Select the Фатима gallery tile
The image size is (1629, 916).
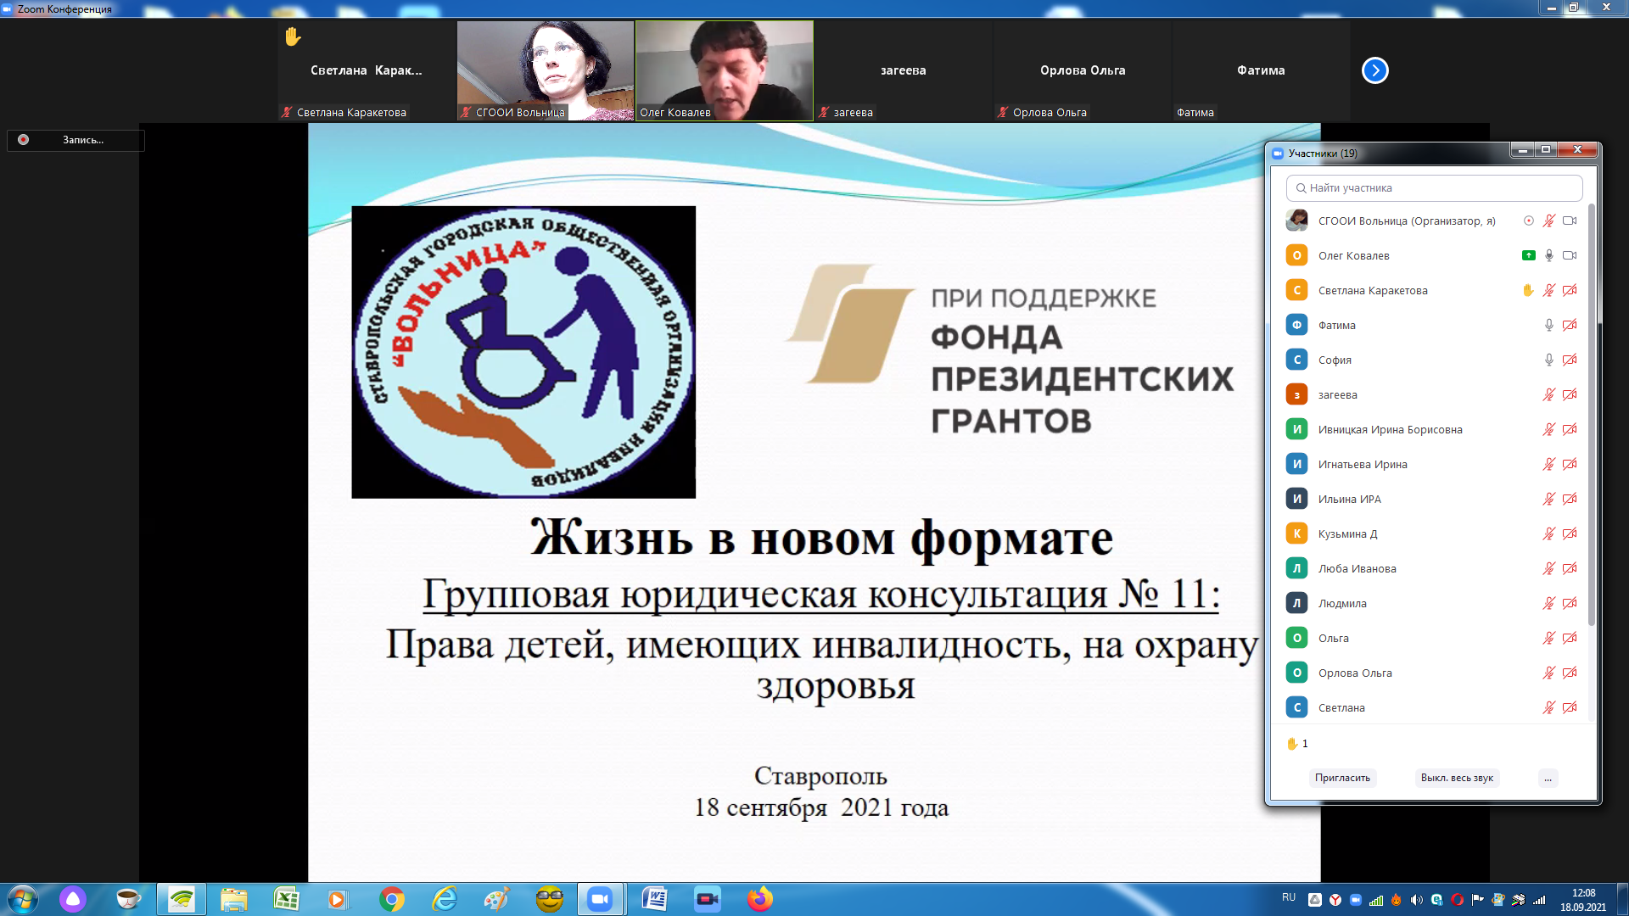click(x=1261, y=70)
